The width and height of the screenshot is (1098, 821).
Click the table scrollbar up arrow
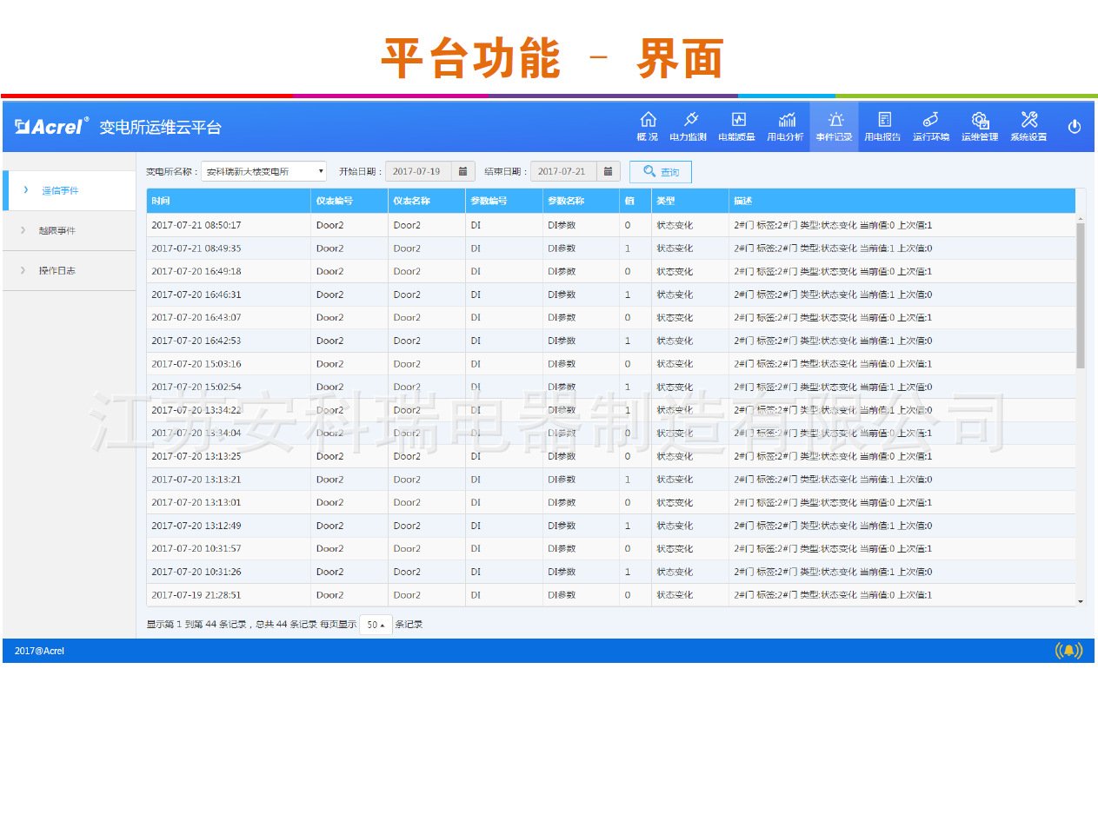(1081, 219)
